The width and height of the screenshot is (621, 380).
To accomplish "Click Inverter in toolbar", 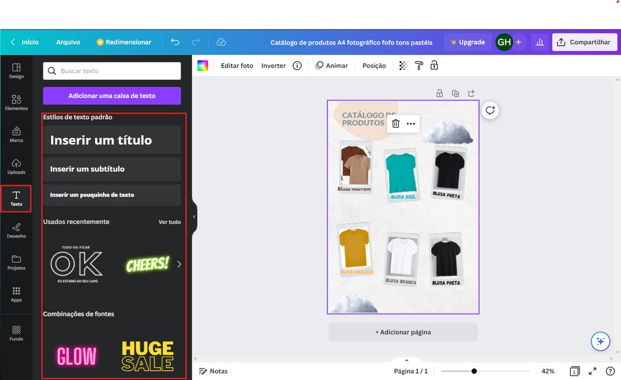I will pyautogui.click(x=273, y=66).
